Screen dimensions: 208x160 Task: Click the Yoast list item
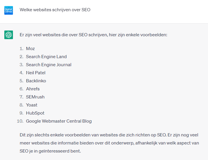pos(32,105)
